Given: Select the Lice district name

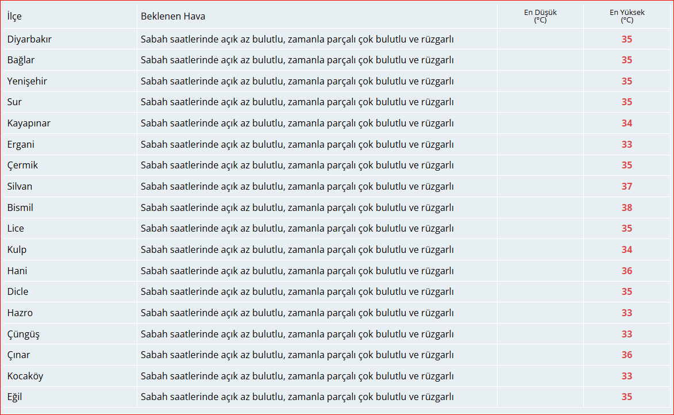Looking at the screenshot, I should pyautogui.click(x=16, y=228).
